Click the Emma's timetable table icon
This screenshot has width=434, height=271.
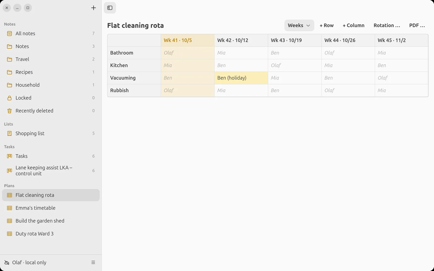9,208
